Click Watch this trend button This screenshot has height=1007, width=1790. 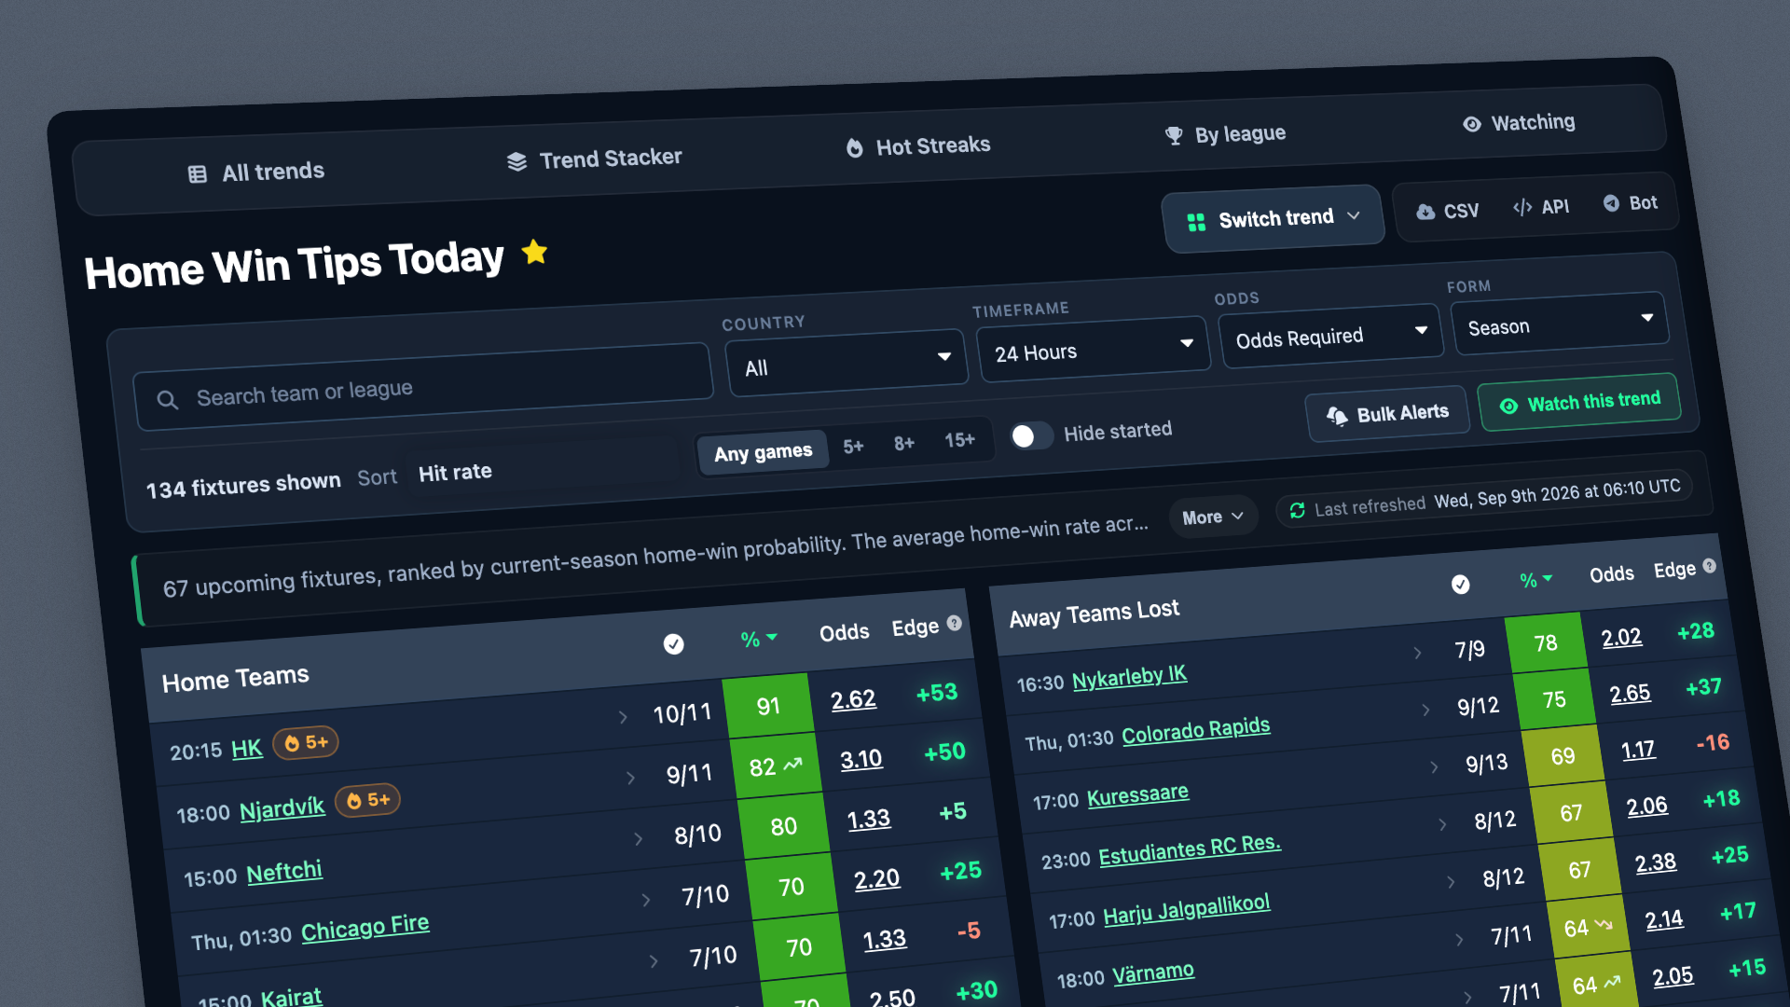click(1580, 403)
